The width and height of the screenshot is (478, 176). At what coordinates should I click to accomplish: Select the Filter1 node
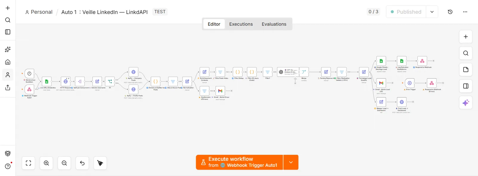[267, 72]
